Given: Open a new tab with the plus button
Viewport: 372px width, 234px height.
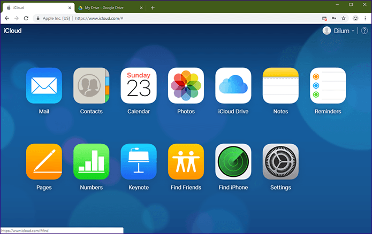Looking at the screenshot, I should click(x=153, y=8).
